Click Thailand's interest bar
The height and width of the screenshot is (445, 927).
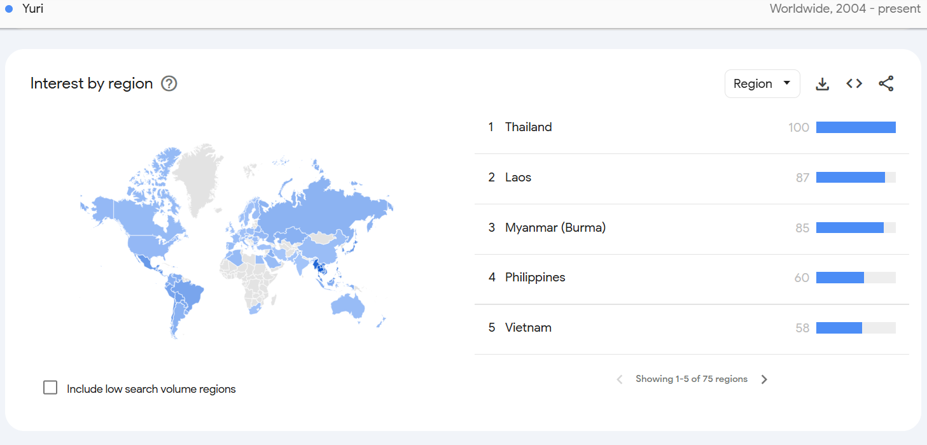click(856, 127)
